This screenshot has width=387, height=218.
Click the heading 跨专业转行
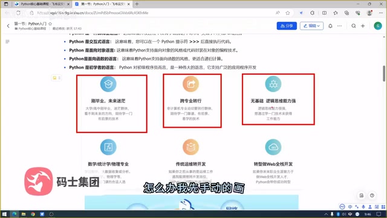coord(190,101)
